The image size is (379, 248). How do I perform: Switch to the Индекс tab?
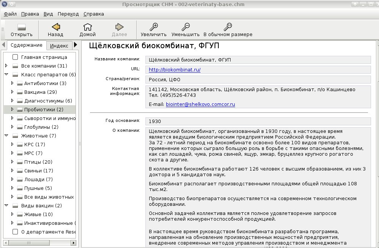(59, 46)
